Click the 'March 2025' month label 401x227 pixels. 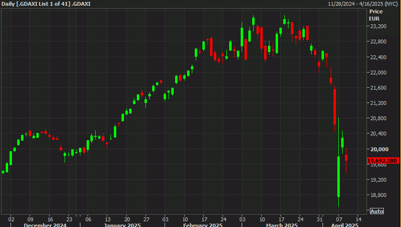pyautogui.click(x=282, y=225)
